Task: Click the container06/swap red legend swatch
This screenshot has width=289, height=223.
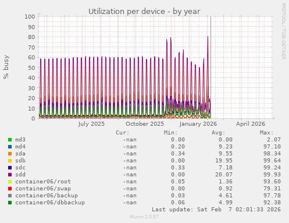Action: pos(10,189)
